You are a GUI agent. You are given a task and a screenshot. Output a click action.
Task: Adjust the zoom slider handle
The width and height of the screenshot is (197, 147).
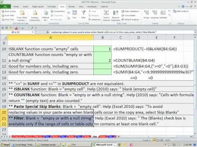(185, 140)
